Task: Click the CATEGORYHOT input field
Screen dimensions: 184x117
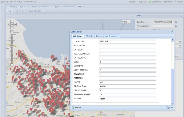Action: pos(128,58)
